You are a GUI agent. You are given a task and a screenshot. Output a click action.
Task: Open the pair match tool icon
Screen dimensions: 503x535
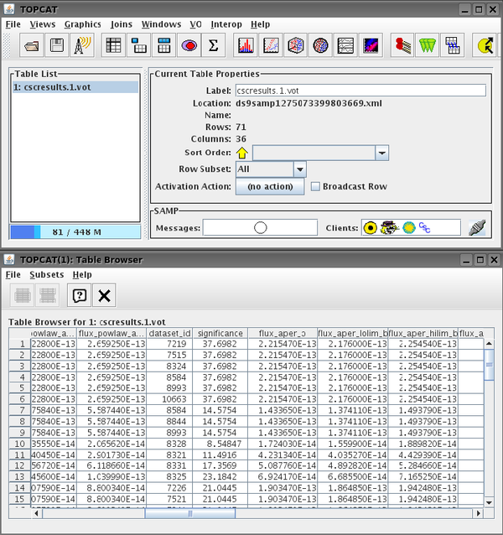402,45
